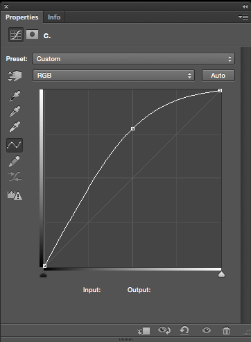This screenshot has width=251, height=342.
Task: Select the edit points curve tool
Action: [15, 145]
